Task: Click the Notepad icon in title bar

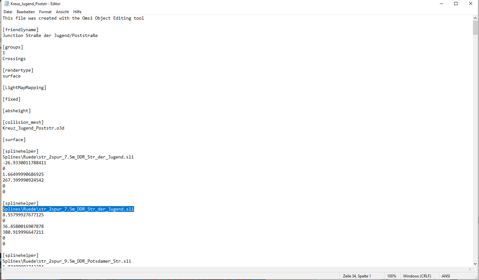Action: pos(6,4)
